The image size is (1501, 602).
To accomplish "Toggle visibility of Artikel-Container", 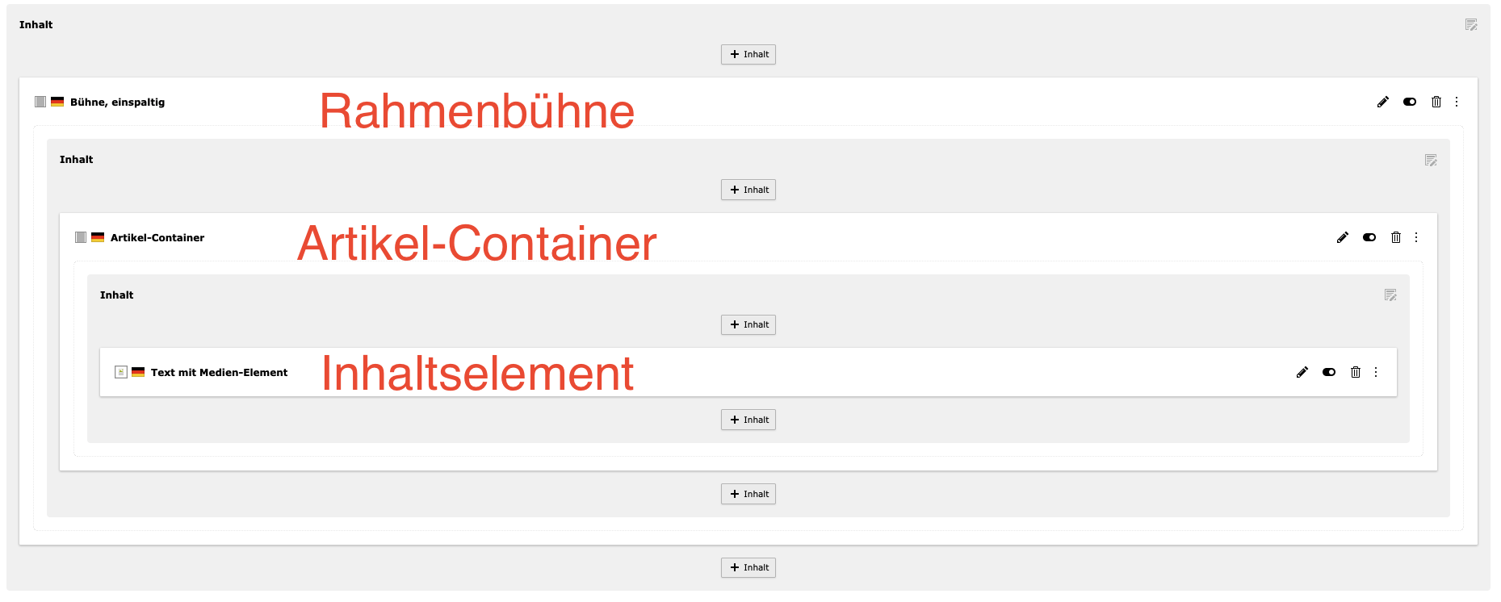I will coord(1369,237).
